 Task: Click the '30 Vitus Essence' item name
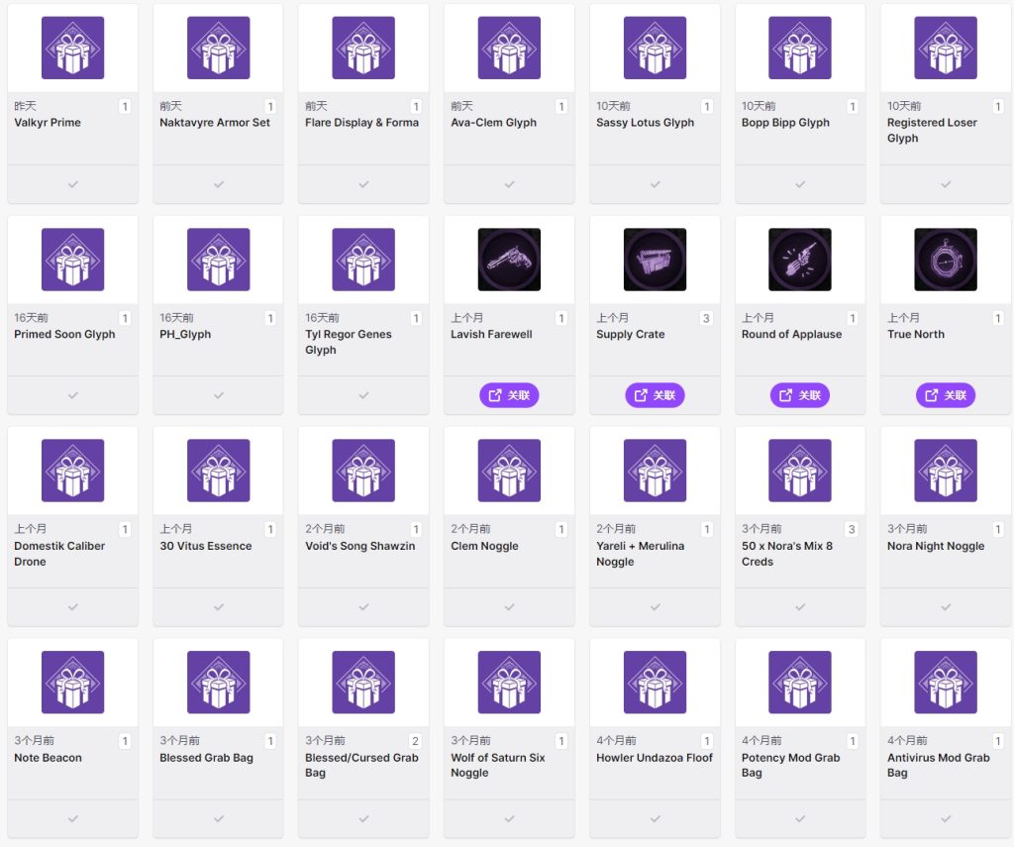206,546
